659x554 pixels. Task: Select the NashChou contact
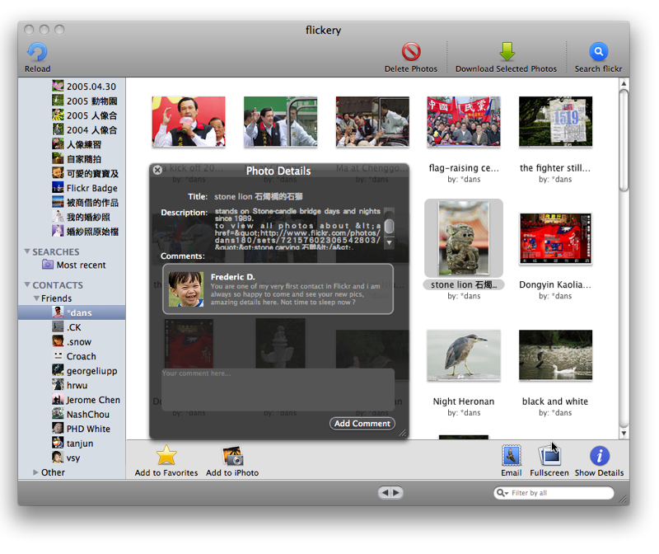(x=72, y=415)
